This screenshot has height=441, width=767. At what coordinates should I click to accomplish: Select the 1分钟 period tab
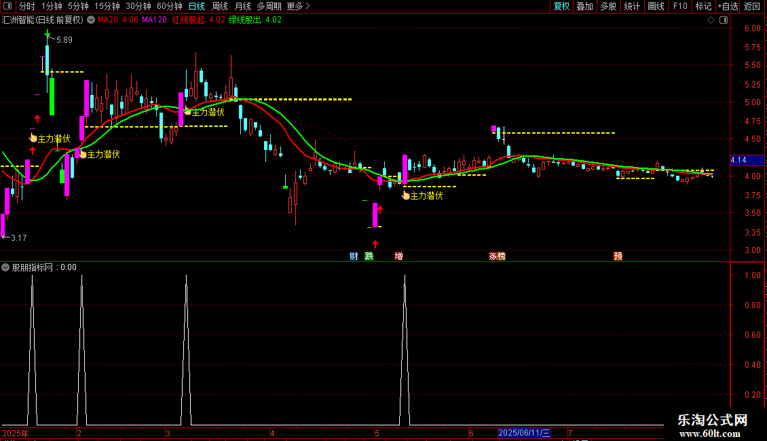52,6
